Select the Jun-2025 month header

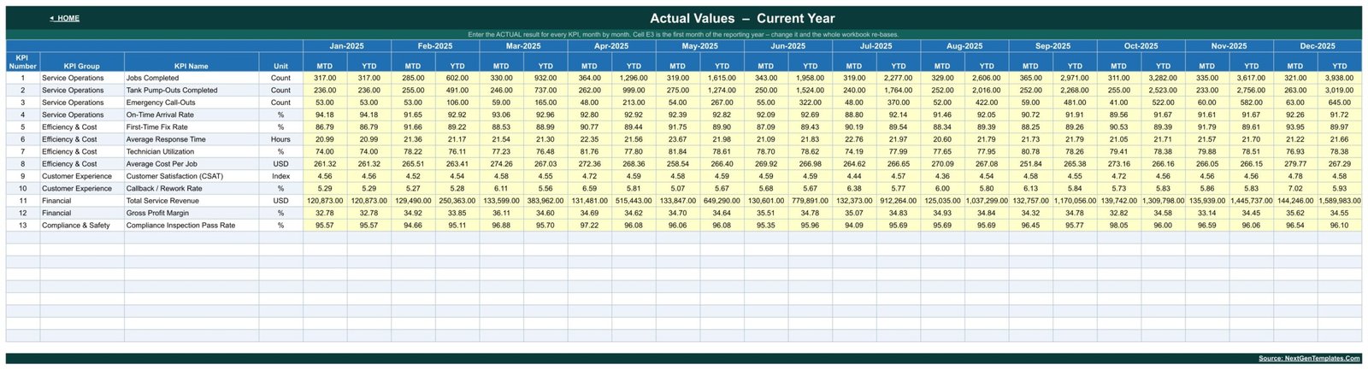pos(787,46)
